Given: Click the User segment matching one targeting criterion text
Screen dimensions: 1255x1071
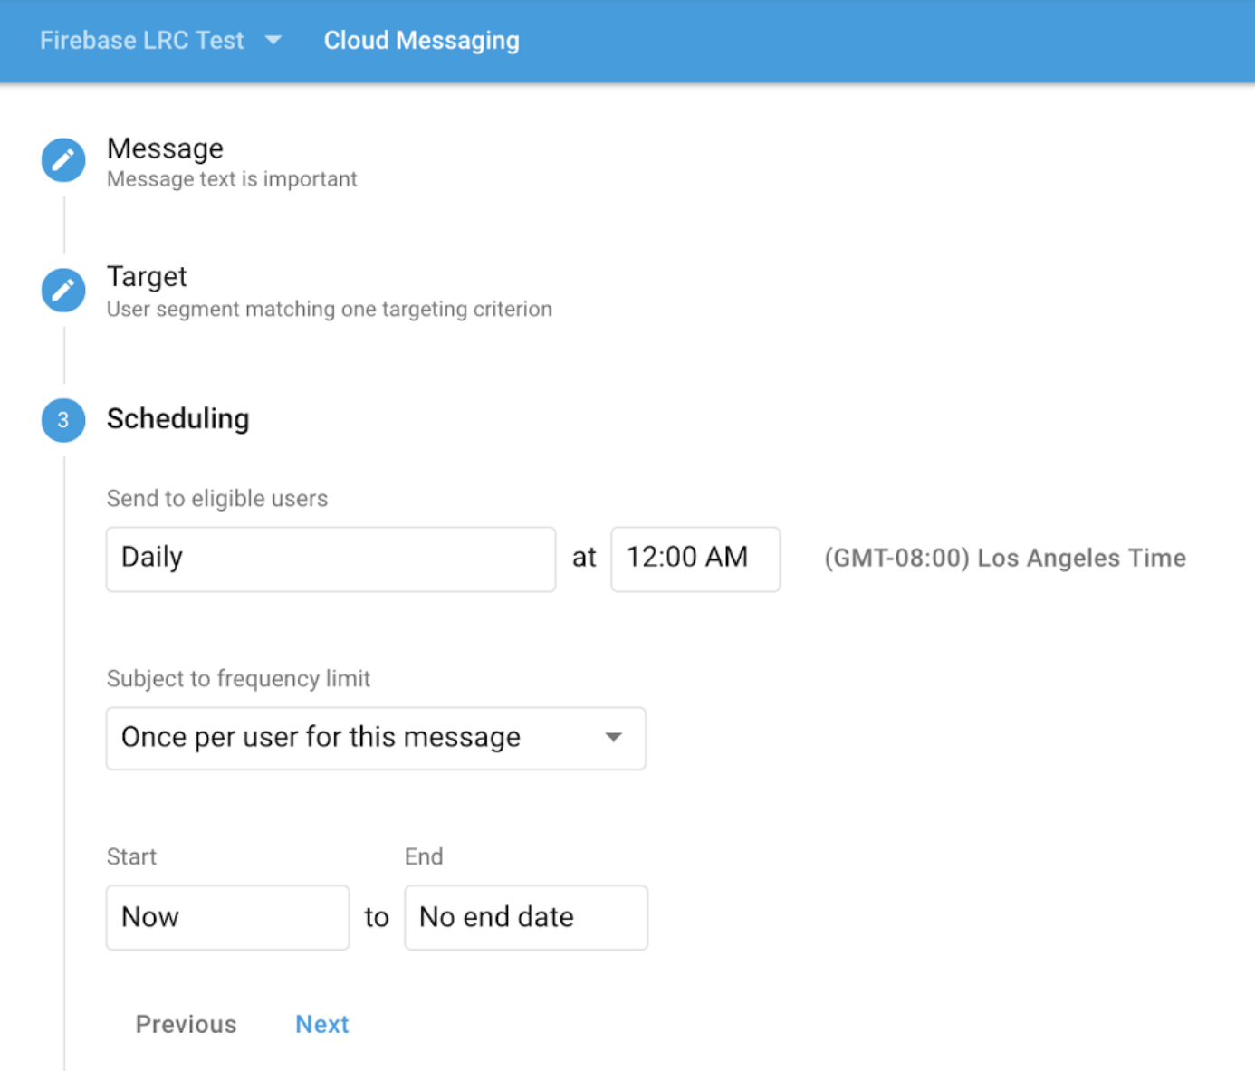Looking at the screenshot, I should pos(330,309).
